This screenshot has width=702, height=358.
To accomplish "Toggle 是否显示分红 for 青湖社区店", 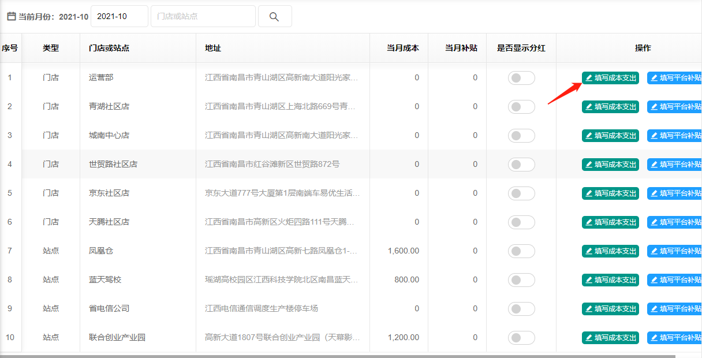I will pos(521,107).
